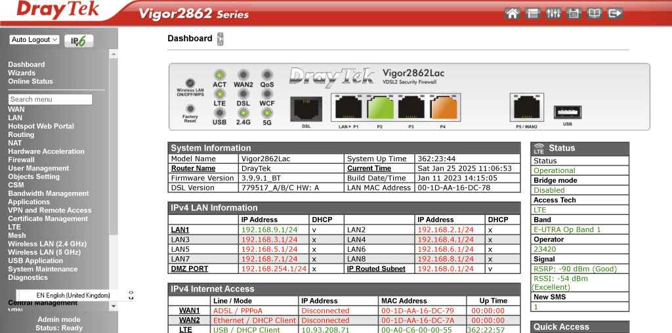This screenshot has width=672, height=333.
Task: Open the Diagnostics menu
Action: pyautogui.click(x=28, y=277)
